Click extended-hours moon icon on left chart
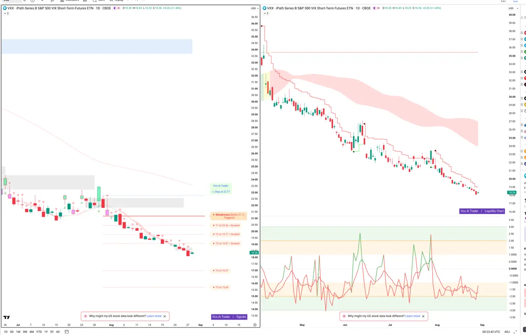This screenshot has height=335, width=526. [x=115, y=8]
